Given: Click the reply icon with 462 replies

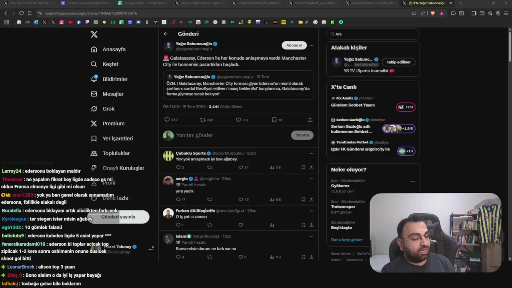Looking at the screenshot, I should point(167,120).
